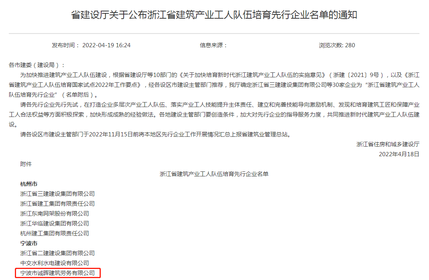The height and width of the screenshot is (280, 429).
Task: Click the notice title heading
Action: (214, 15)
